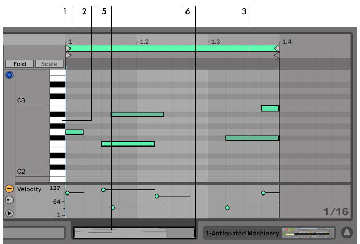The width and height of the screenshot is (360, 244).
Task: Click the round triangle button at bottom right
Action: point(347,233)
